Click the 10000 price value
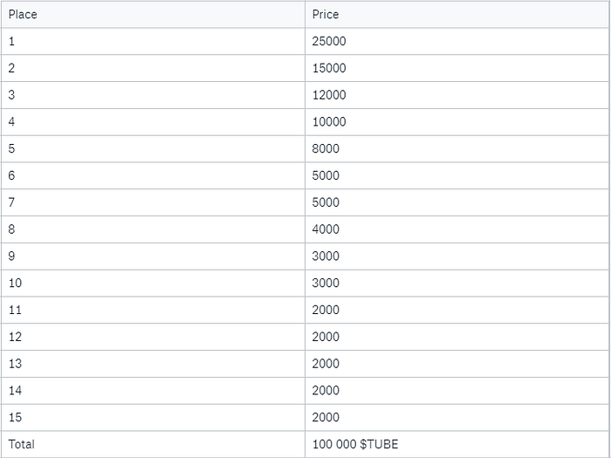Screen dimensions: 611x458 [329, 122]
